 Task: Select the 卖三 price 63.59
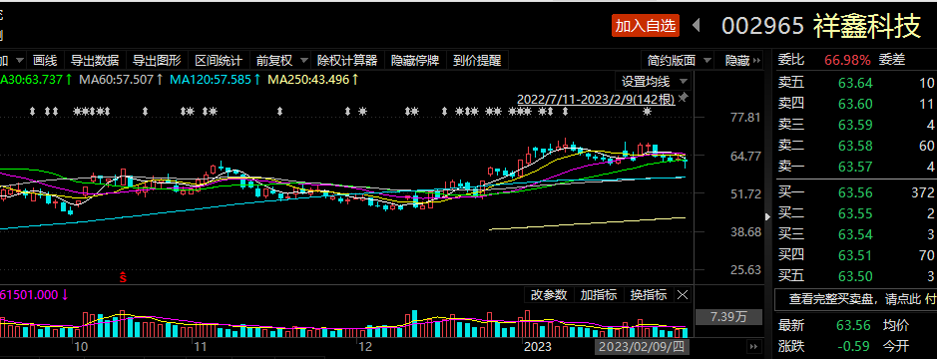click(855, 125)
